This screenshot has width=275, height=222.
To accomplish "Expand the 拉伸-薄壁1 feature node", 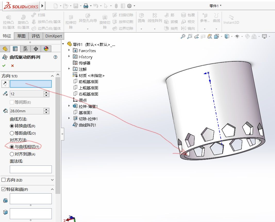I will pyautogui.click(x=69, y=106).
